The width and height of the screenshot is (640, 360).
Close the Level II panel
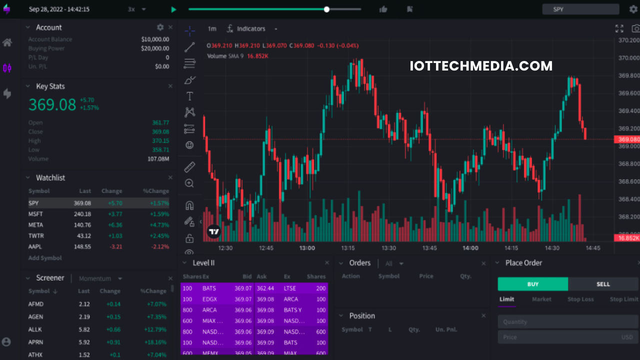tap(327, 263)
